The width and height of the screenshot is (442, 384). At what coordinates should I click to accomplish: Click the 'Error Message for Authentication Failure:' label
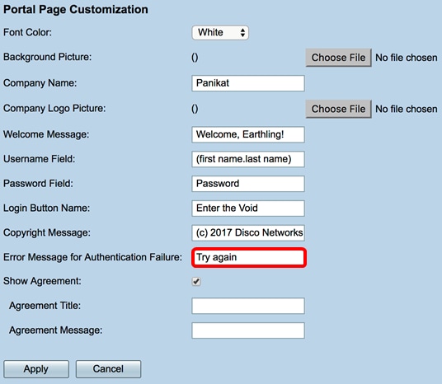[x=92, y=257]
